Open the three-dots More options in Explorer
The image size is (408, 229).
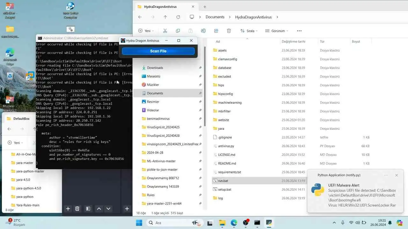coord(299,31)
